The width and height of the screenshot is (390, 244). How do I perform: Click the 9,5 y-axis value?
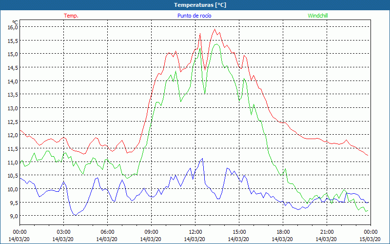pos(13,203)
